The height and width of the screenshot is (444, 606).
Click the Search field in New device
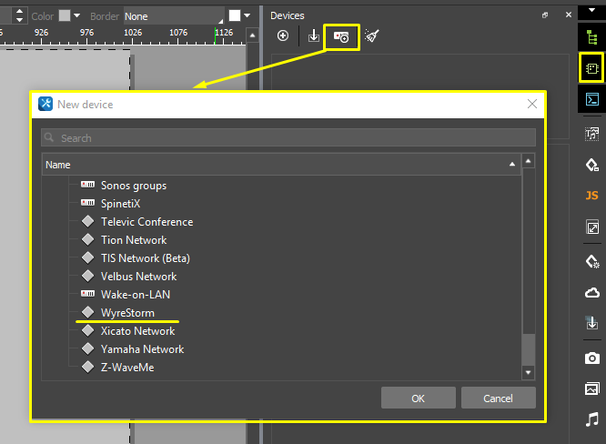[288, 138]
